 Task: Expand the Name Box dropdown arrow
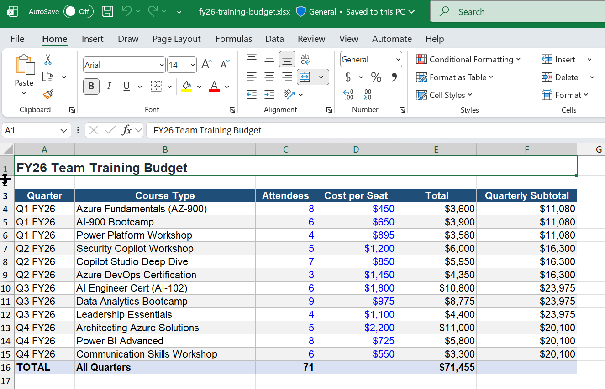(x=64, y=131)
